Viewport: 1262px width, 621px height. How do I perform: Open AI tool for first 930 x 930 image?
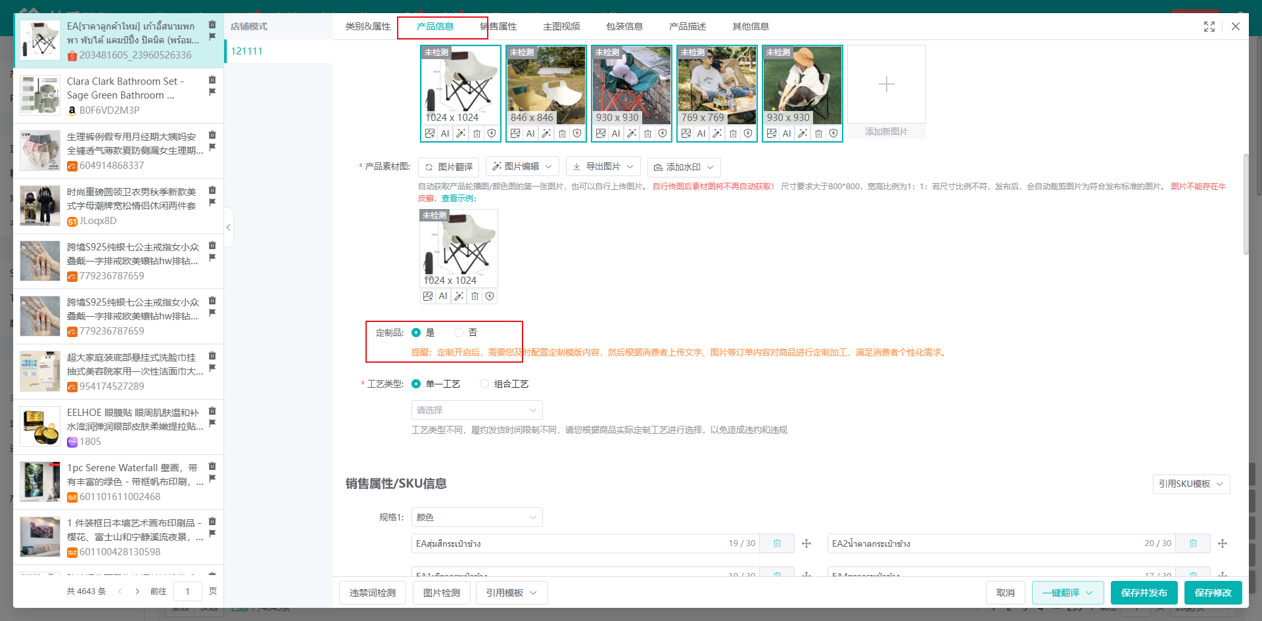click(x=616, y=133)
